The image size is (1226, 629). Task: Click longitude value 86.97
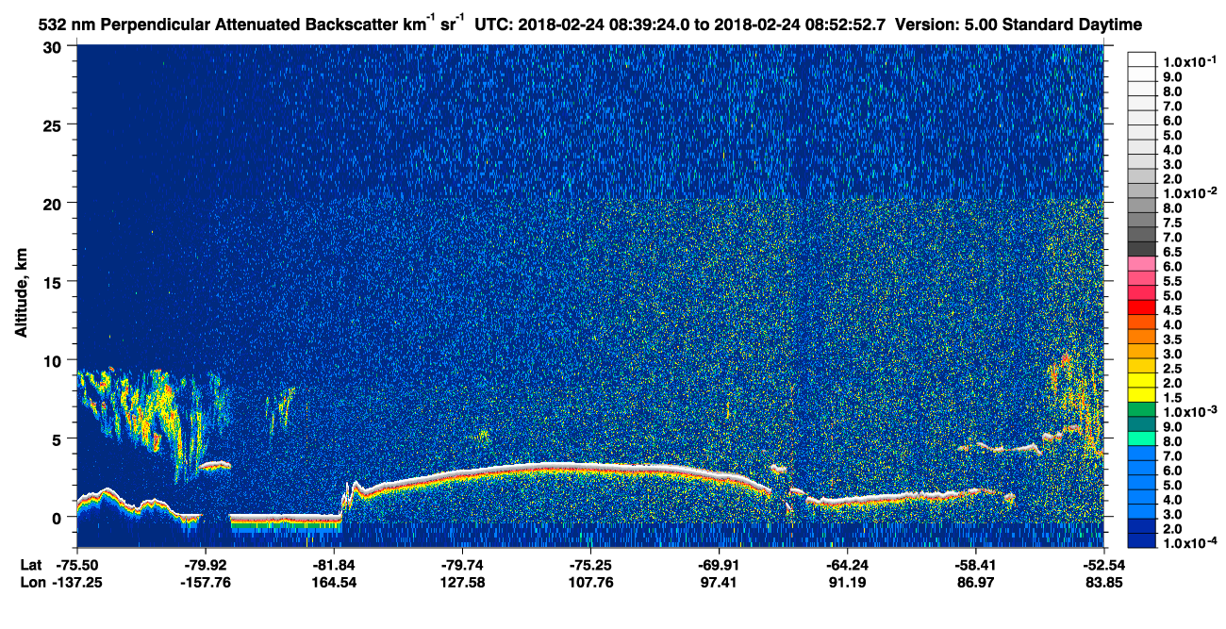pos(974,582)
